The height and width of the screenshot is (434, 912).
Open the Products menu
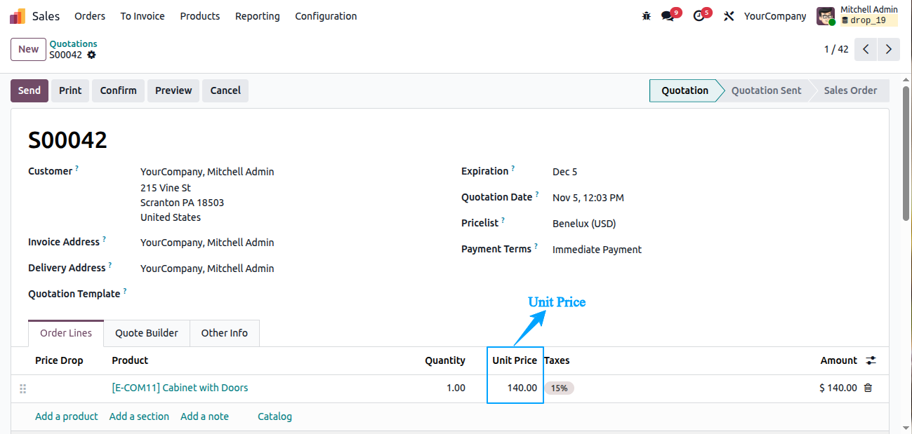click(200, 15)
